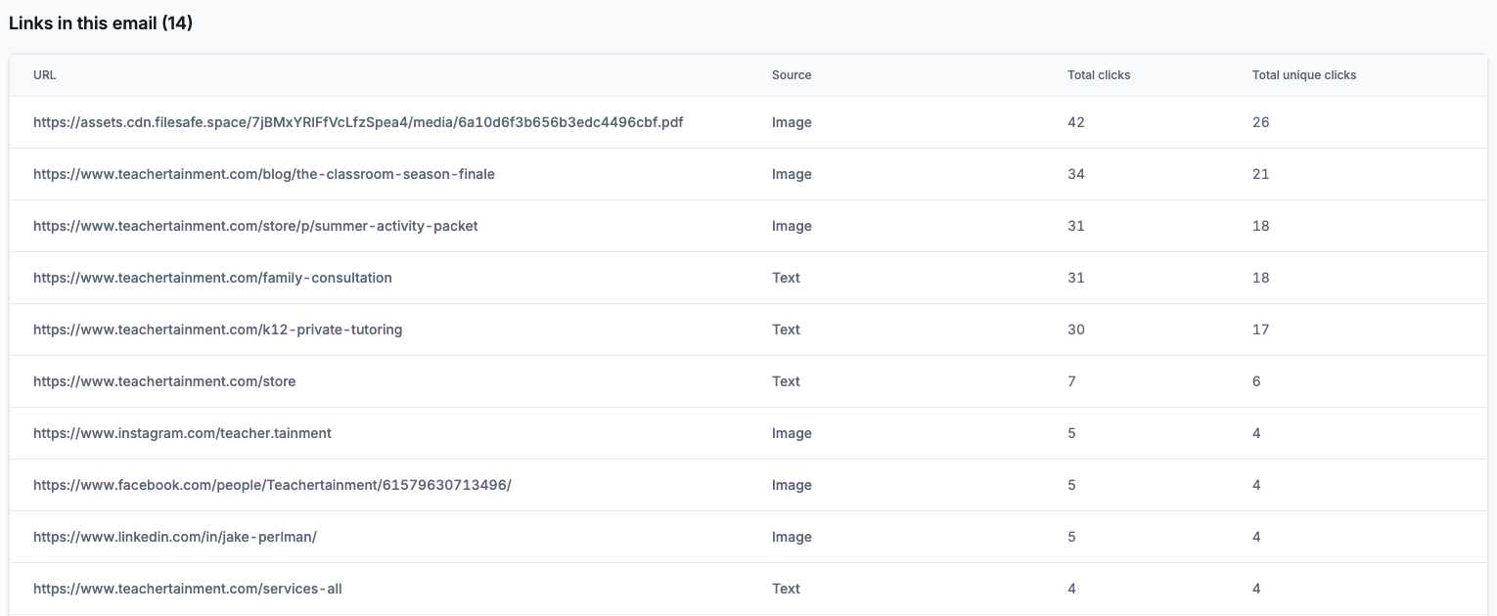Open the LinkedIn jake-perlman URL
Image resolution: width=1497 pixels, height=616 pixels.
pos(175,537)
